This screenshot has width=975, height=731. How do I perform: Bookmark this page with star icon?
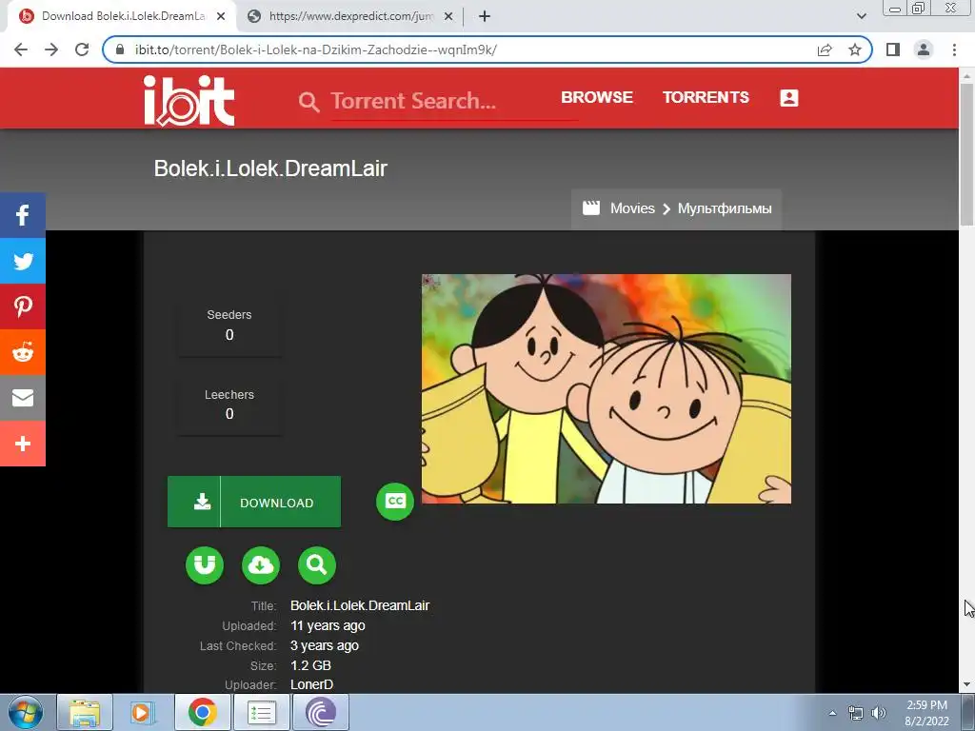point(855,49)
